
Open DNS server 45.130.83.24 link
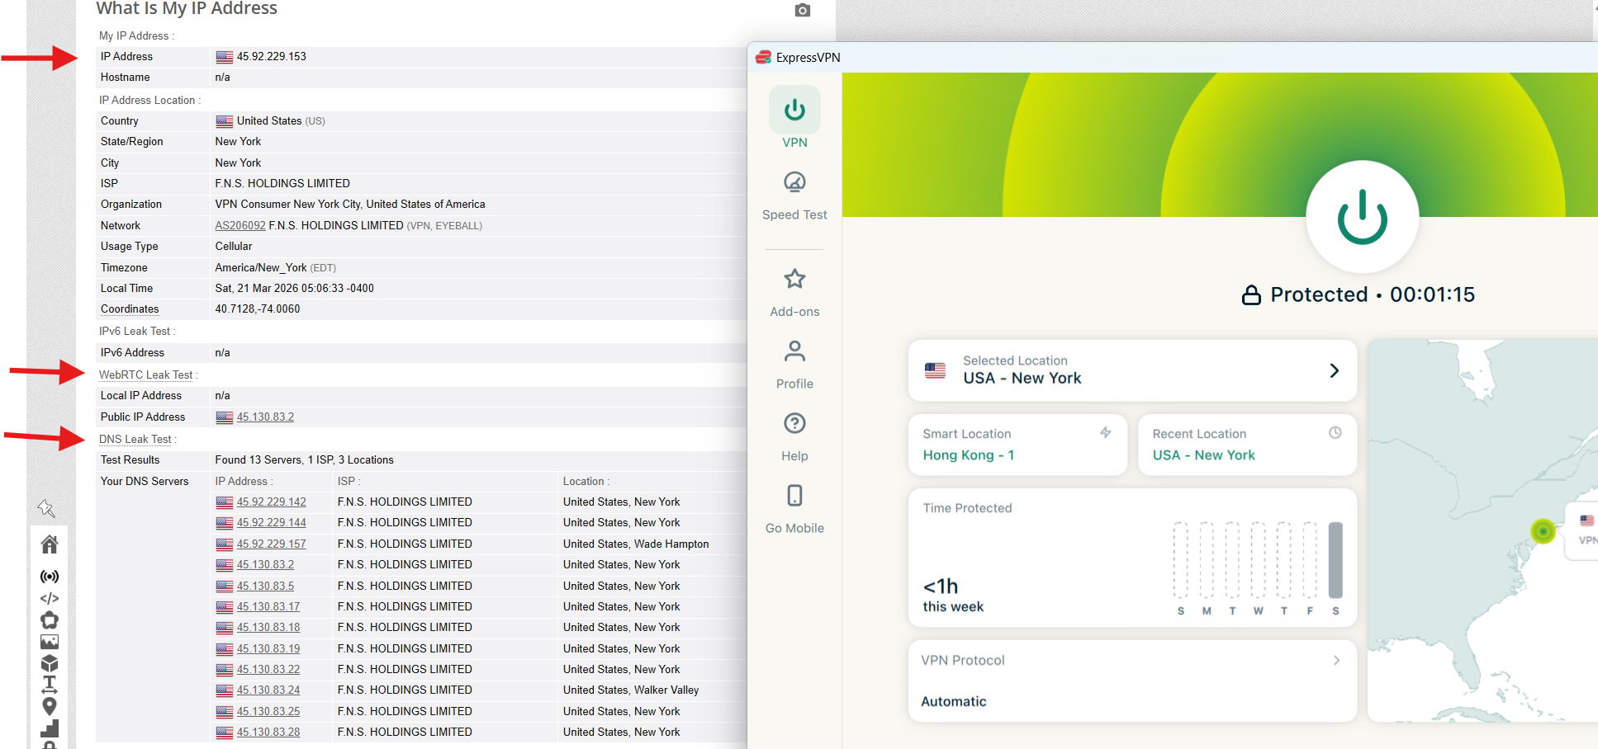(x=268, y=690)
